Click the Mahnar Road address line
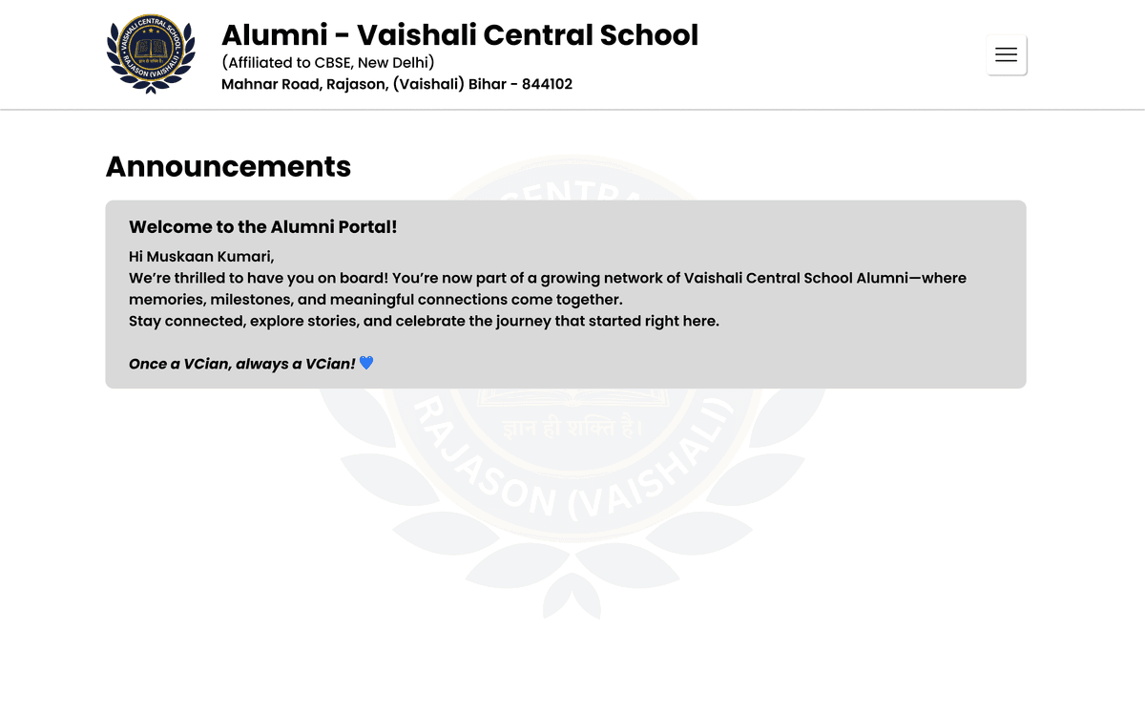The width and height of the screenshot is (1145, 716). point(396,84)
